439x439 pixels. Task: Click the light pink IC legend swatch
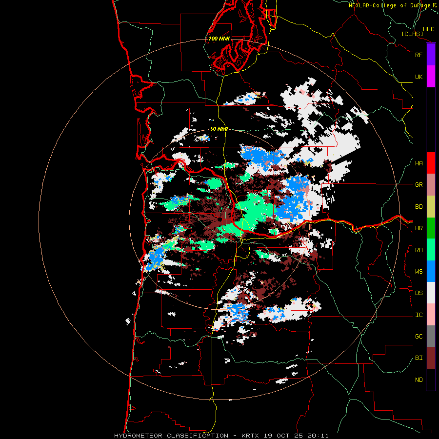coord(431,315)
